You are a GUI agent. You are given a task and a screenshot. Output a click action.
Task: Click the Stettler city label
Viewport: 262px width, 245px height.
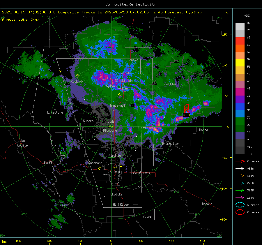coord(170,84)
